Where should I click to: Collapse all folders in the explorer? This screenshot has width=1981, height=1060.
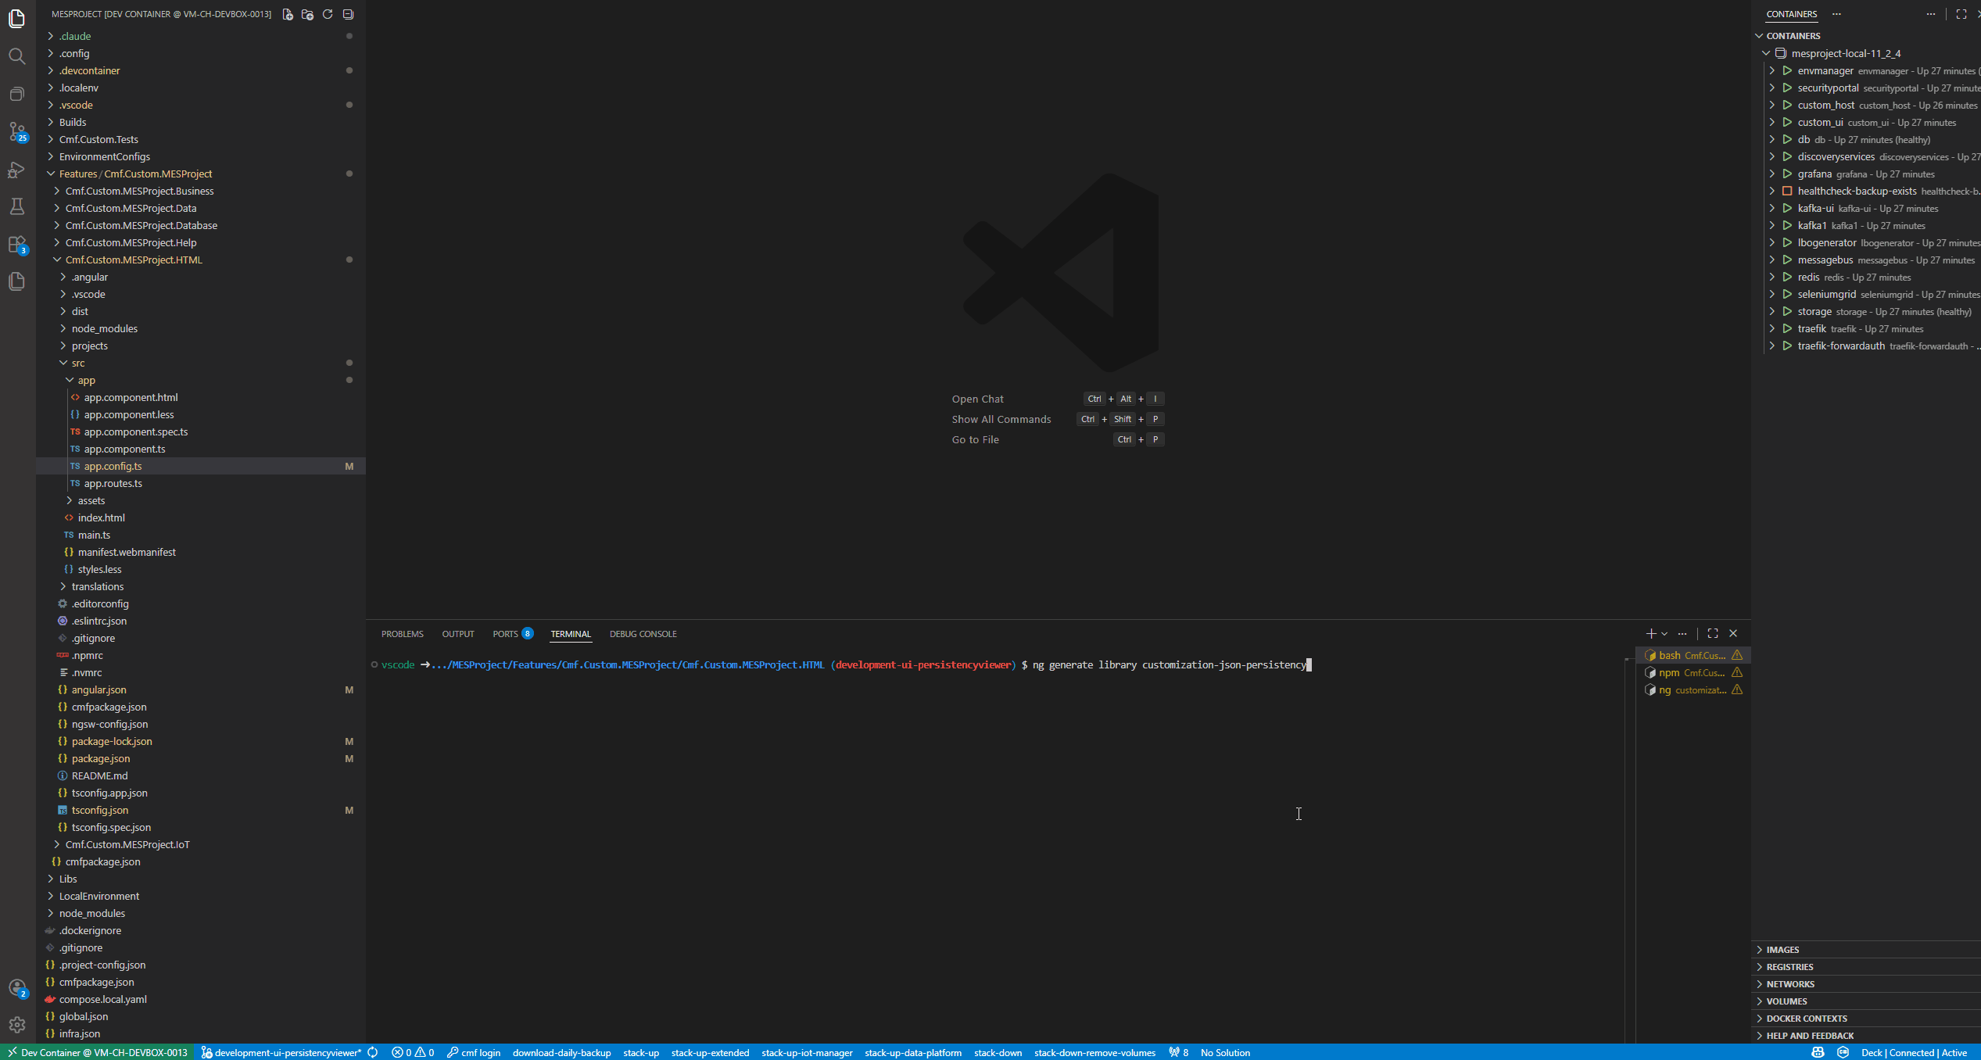coord(348,14)
